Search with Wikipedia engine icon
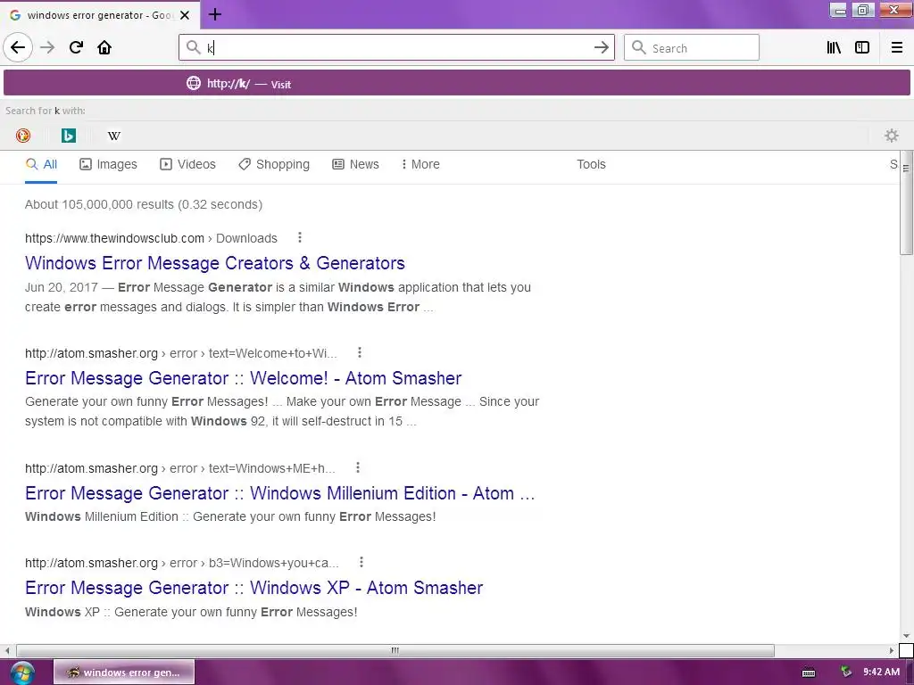This screenshot has height=685, width=914. click(x=114, y=136)
